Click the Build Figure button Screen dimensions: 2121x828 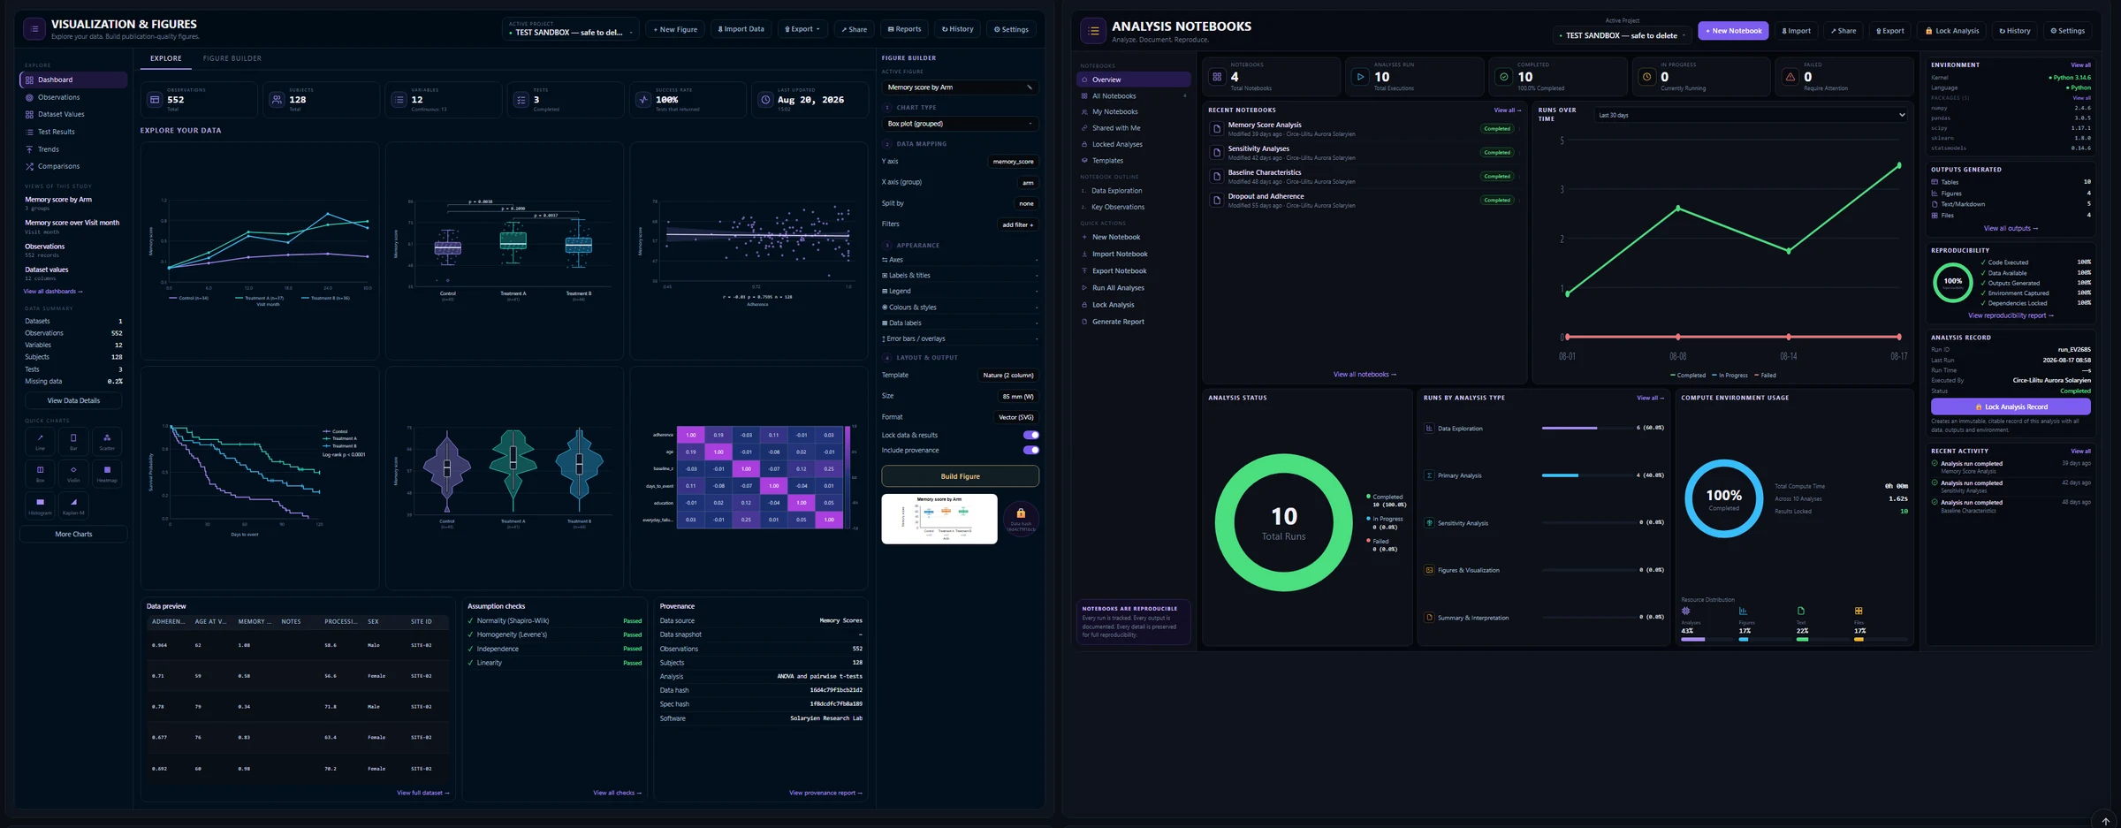960,476
